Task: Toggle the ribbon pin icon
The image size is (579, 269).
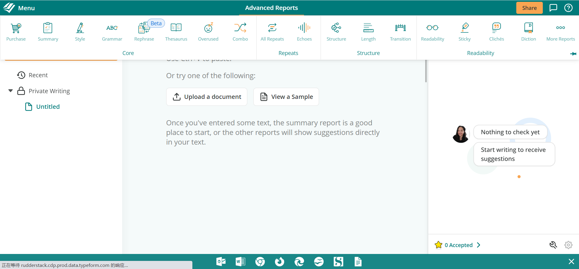Action: click(x=573, y=54)
